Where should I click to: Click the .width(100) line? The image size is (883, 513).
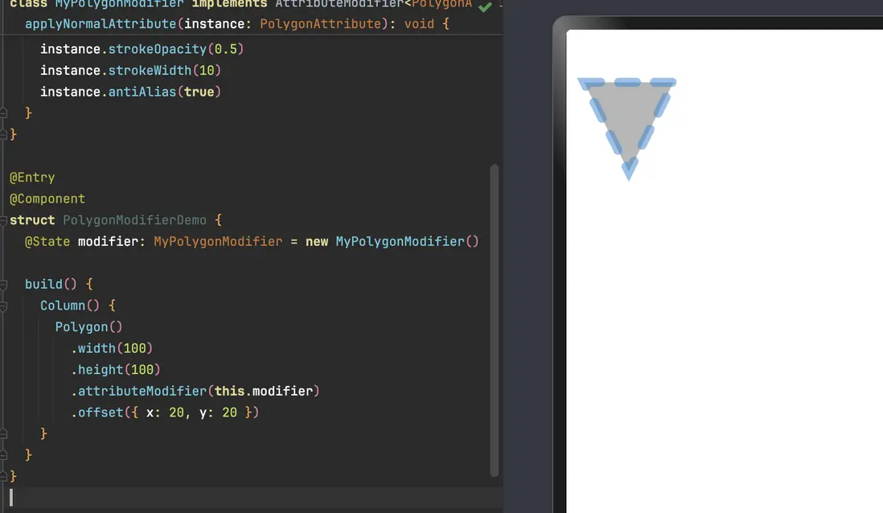(x=112, y=349)
